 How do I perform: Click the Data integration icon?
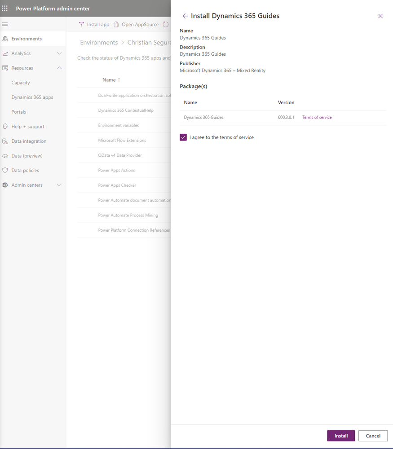point(5,141)
